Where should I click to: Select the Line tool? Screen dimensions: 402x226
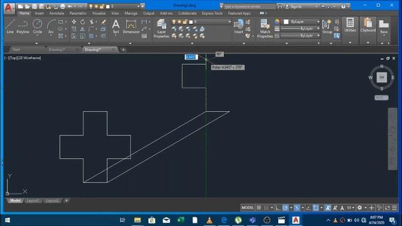pyautogui.click(x=10, y=26)
